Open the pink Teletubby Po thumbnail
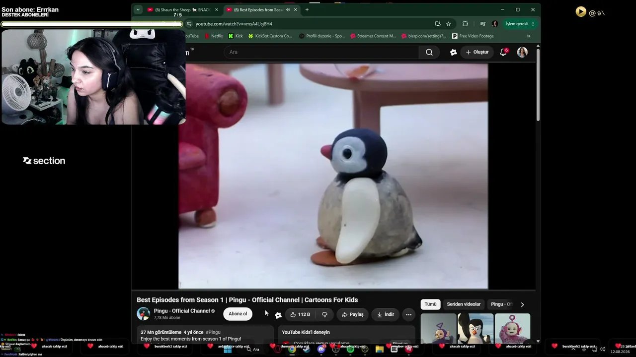Viewport: 636px width, 357px height. point(512,328)
